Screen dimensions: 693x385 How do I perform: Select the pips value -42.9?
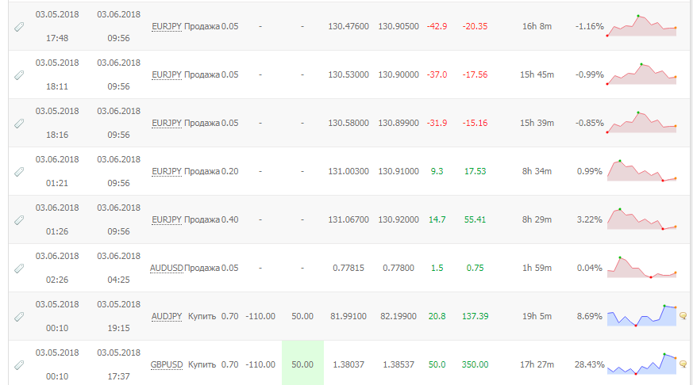[437, 26]
